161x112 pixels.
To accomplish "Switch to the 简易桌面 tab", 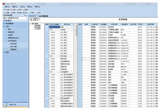I will coord(32,16).
